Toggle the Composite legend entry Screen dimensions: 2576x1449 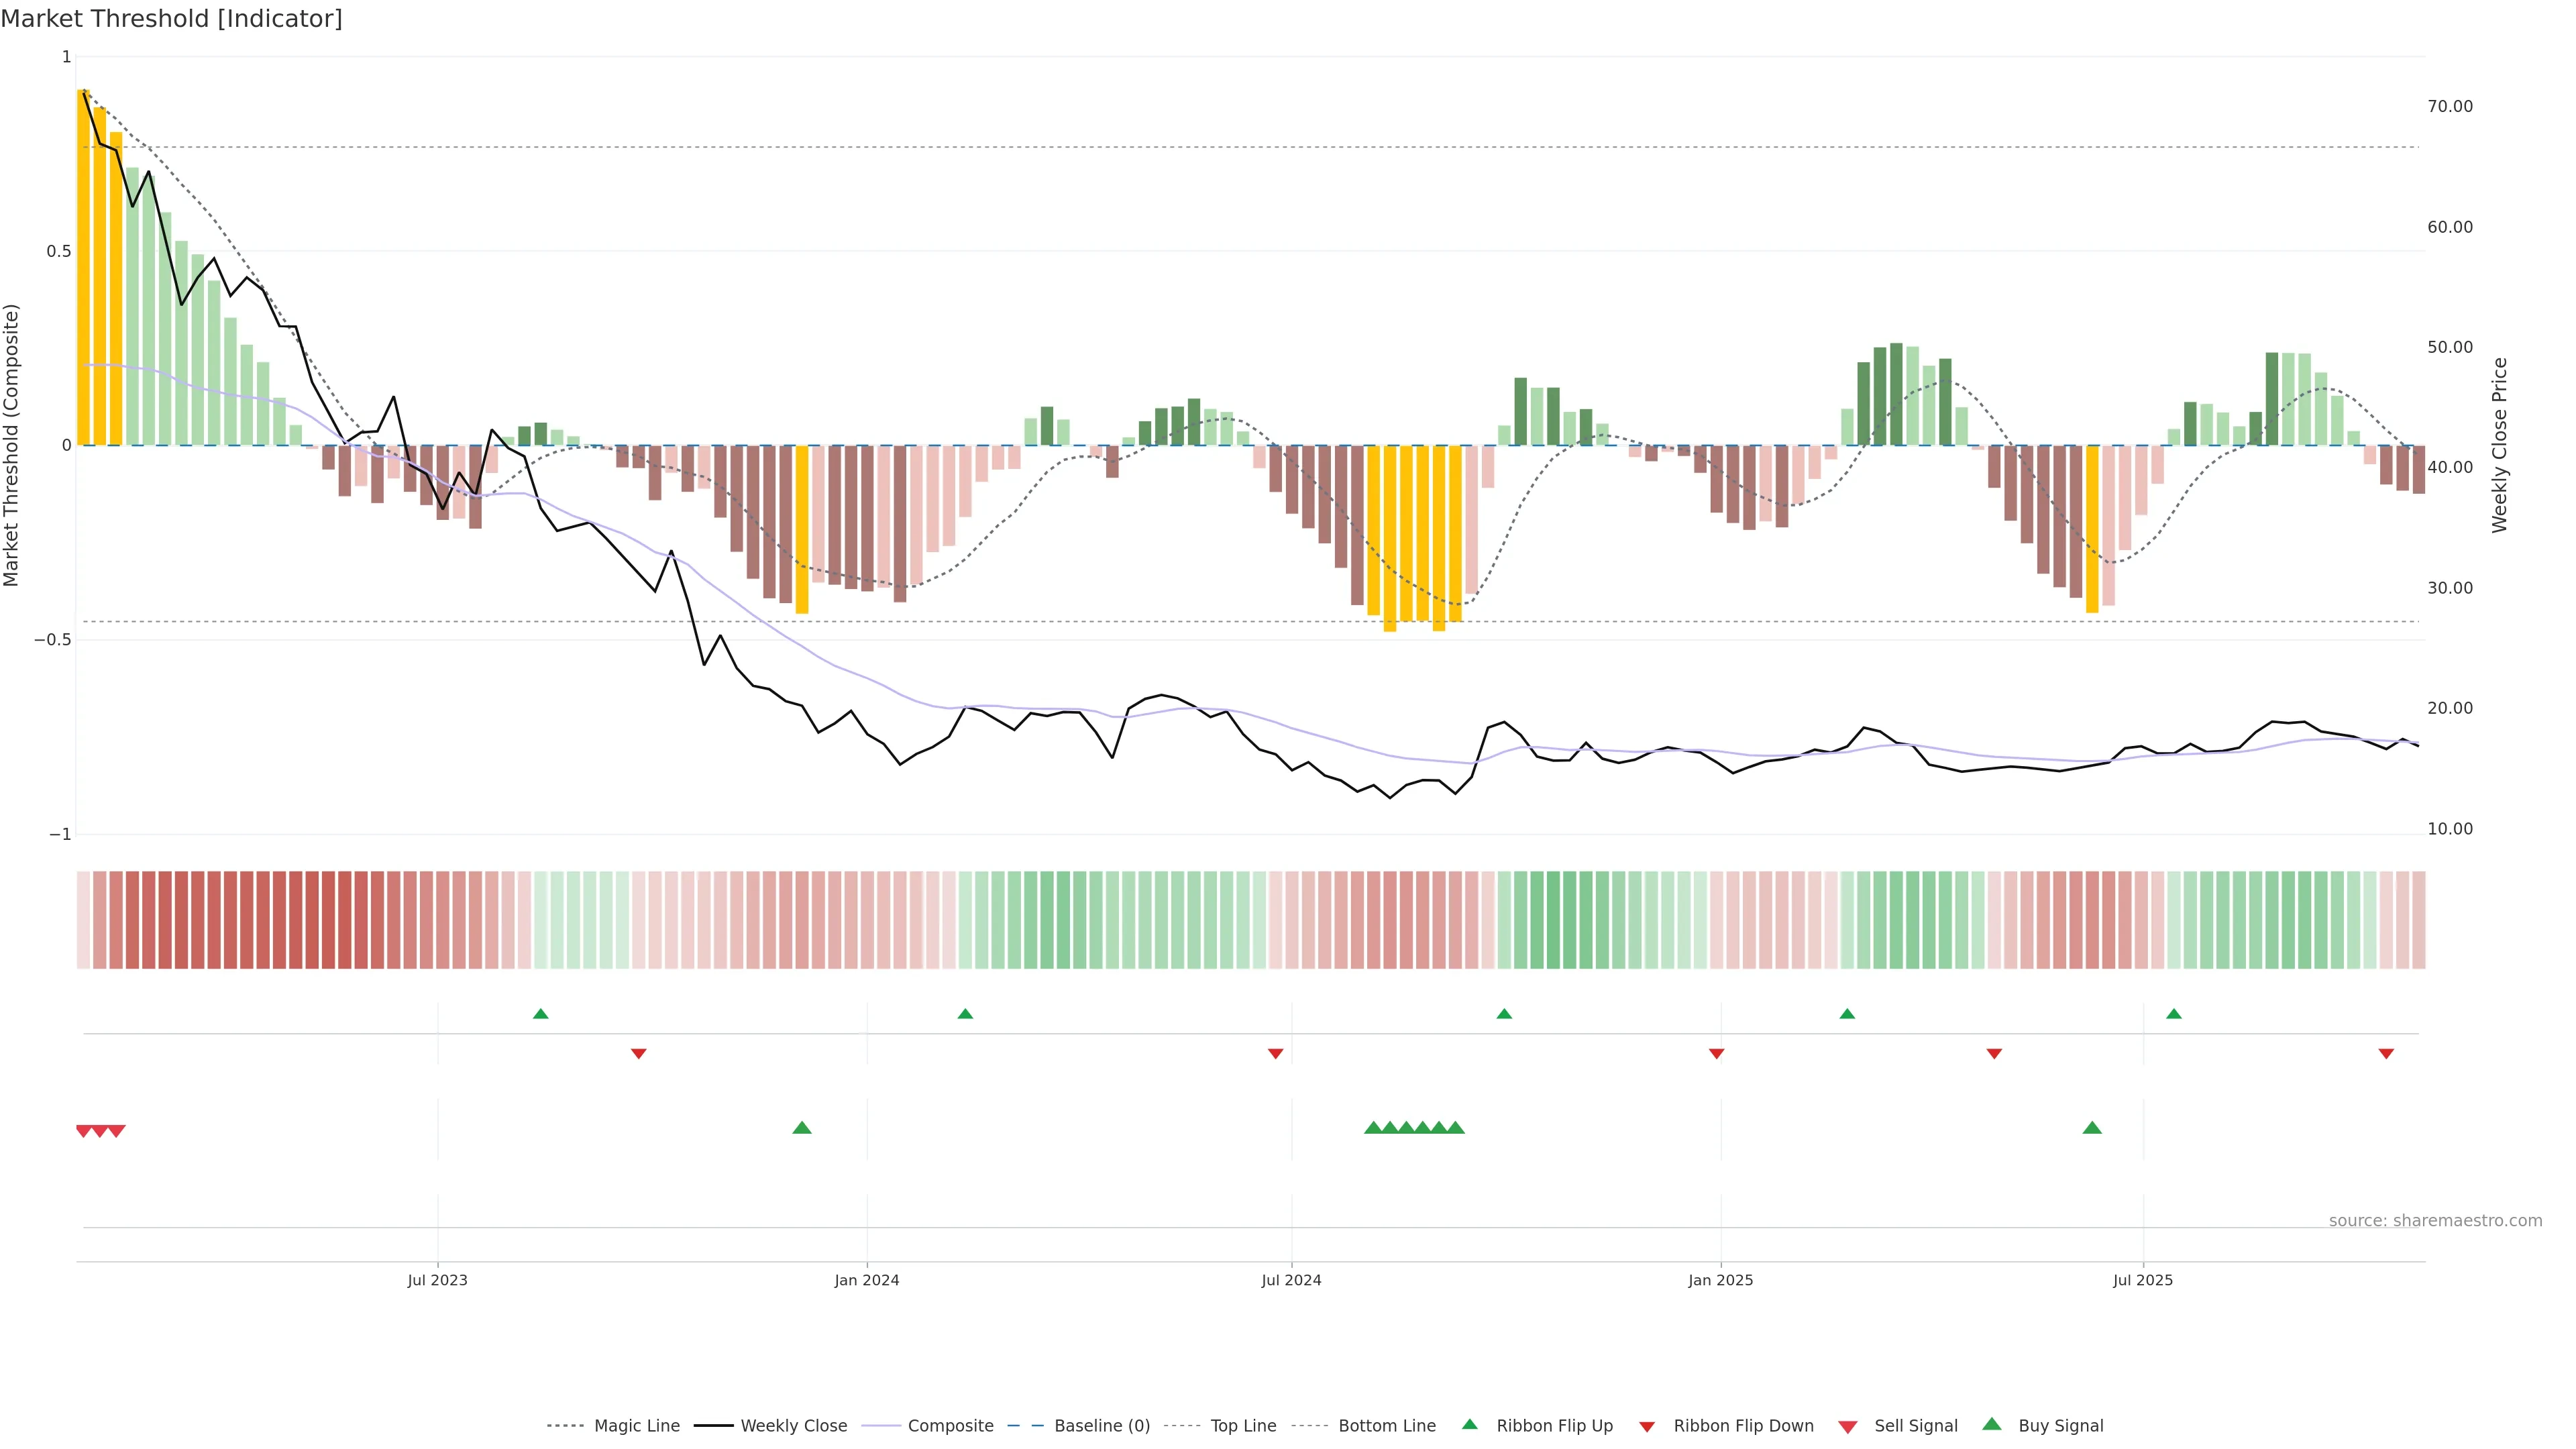[x=950, y=1426]
